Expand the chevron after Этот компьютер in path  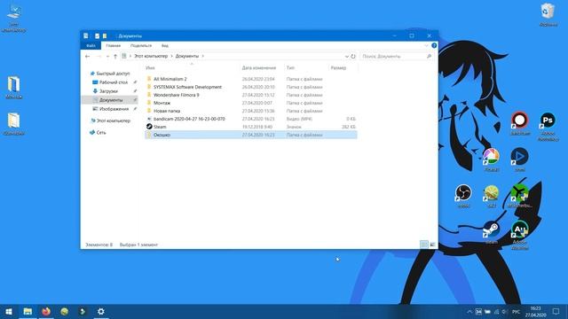(x=171, y=56)
